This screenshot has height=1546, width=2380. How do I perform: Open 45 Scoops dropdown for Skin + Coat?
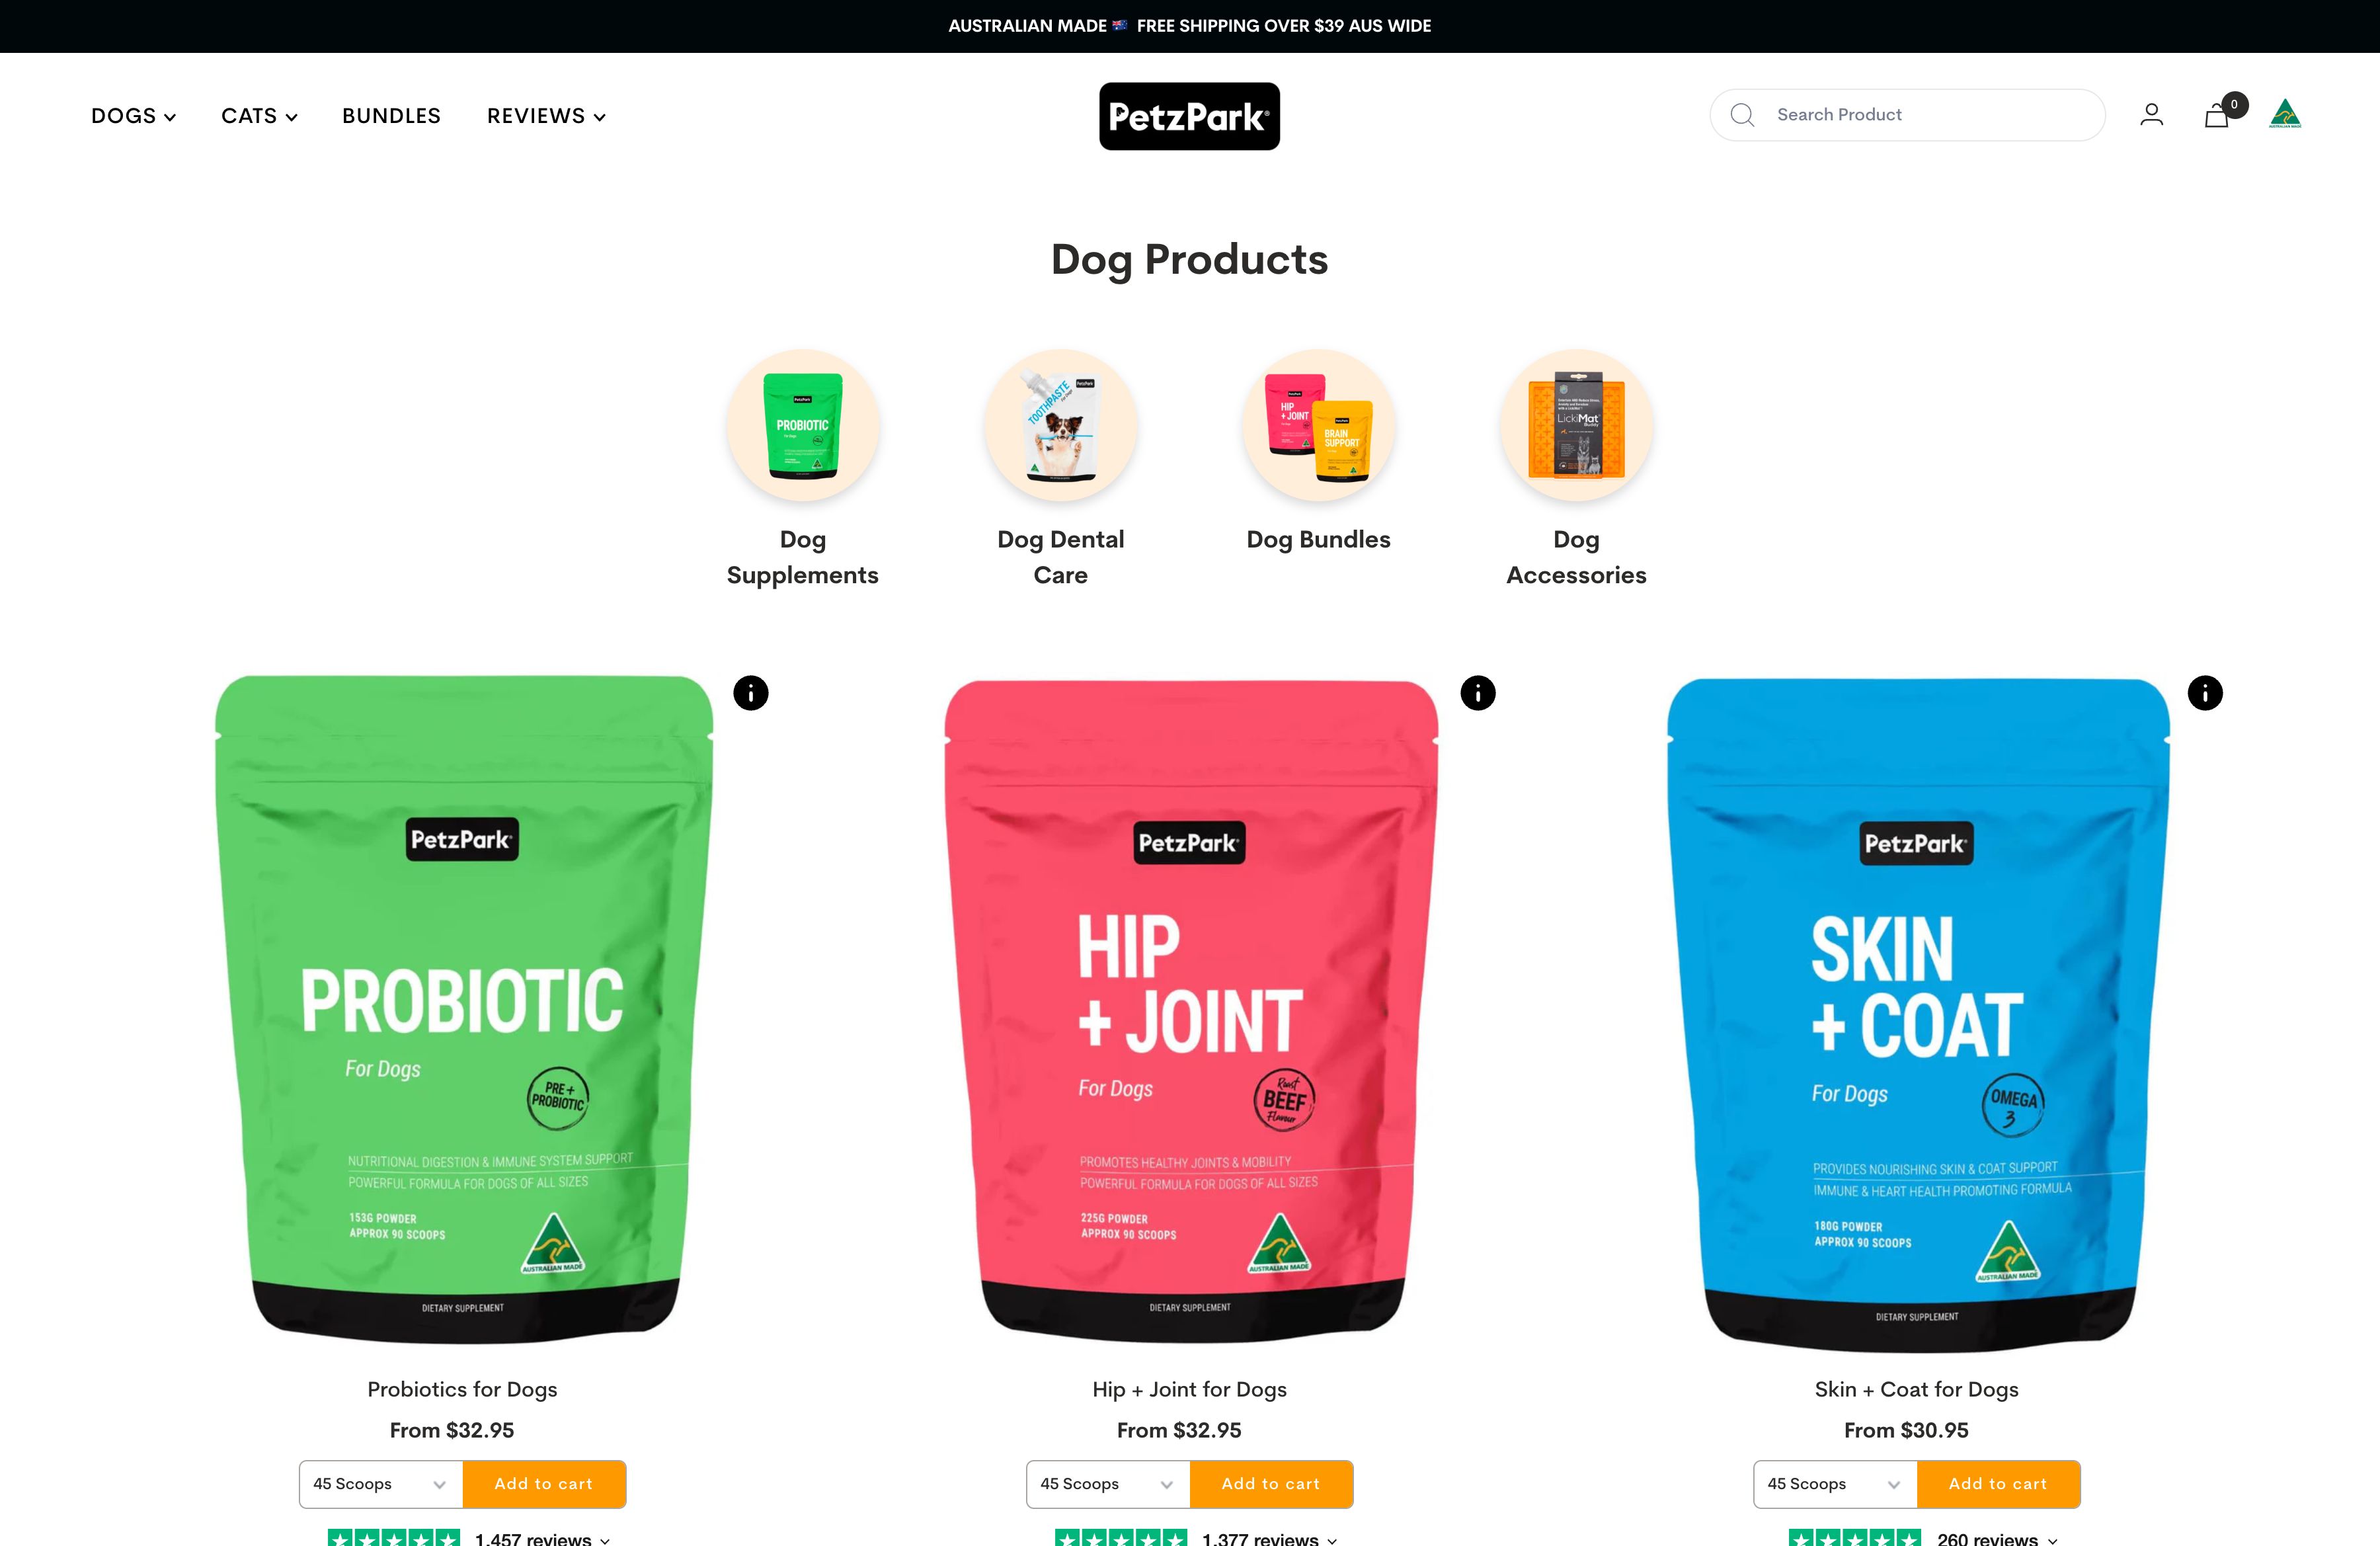[1835, 1484]
